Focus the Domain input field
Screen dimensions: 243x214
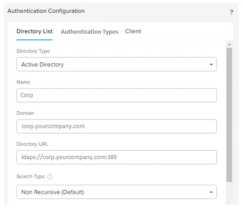(116, 126)
